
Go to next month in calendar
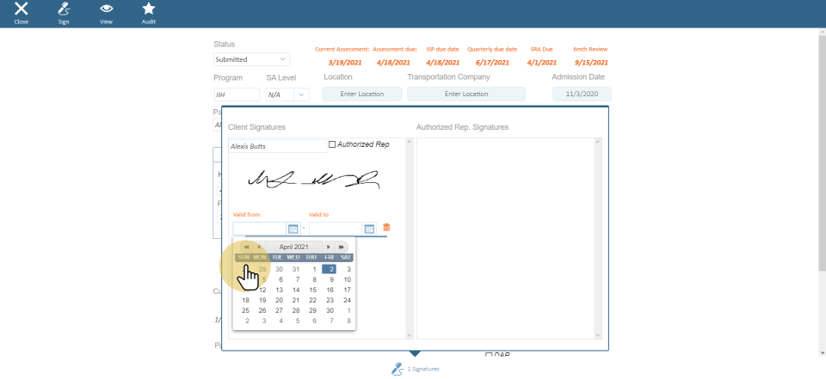click(329, 247)
